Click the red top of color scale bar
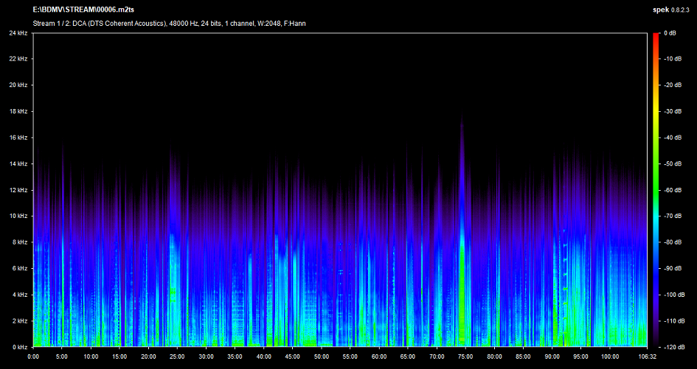 655,36
